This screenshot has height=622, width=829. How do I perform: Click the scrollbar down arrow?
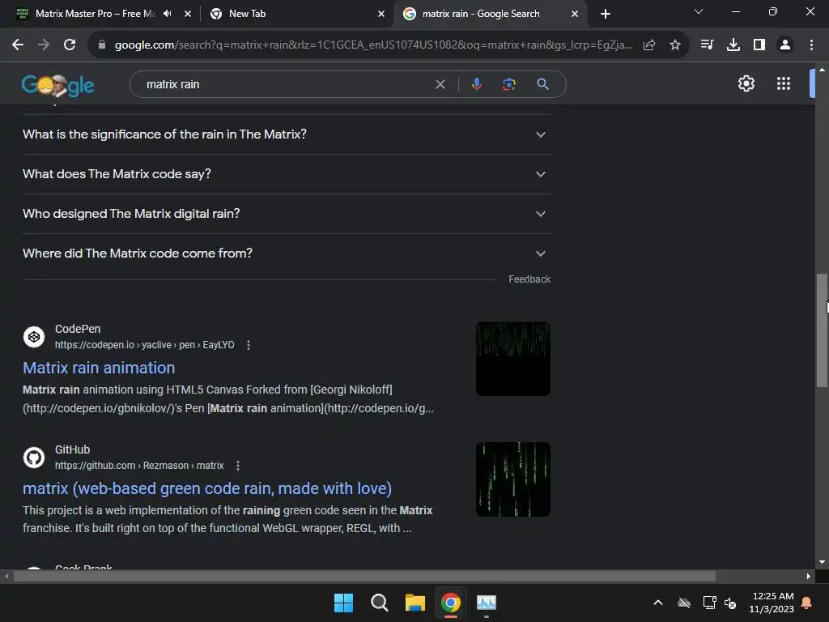[x=822, y=562]
